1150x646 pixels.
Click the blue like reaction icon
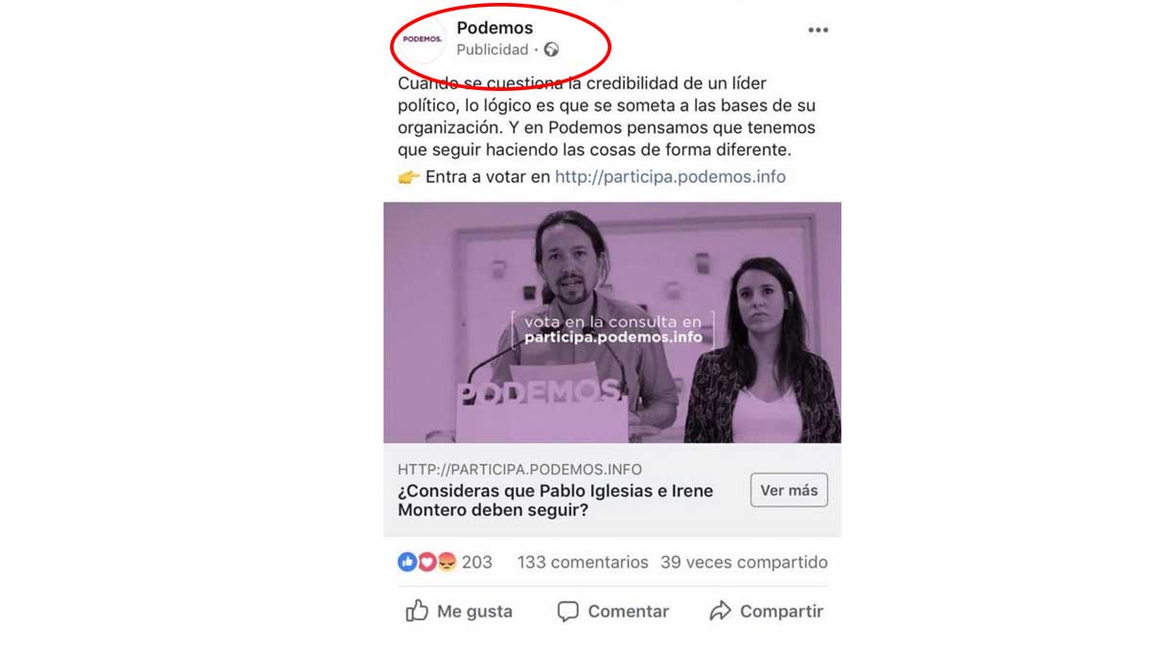point(407,563)
